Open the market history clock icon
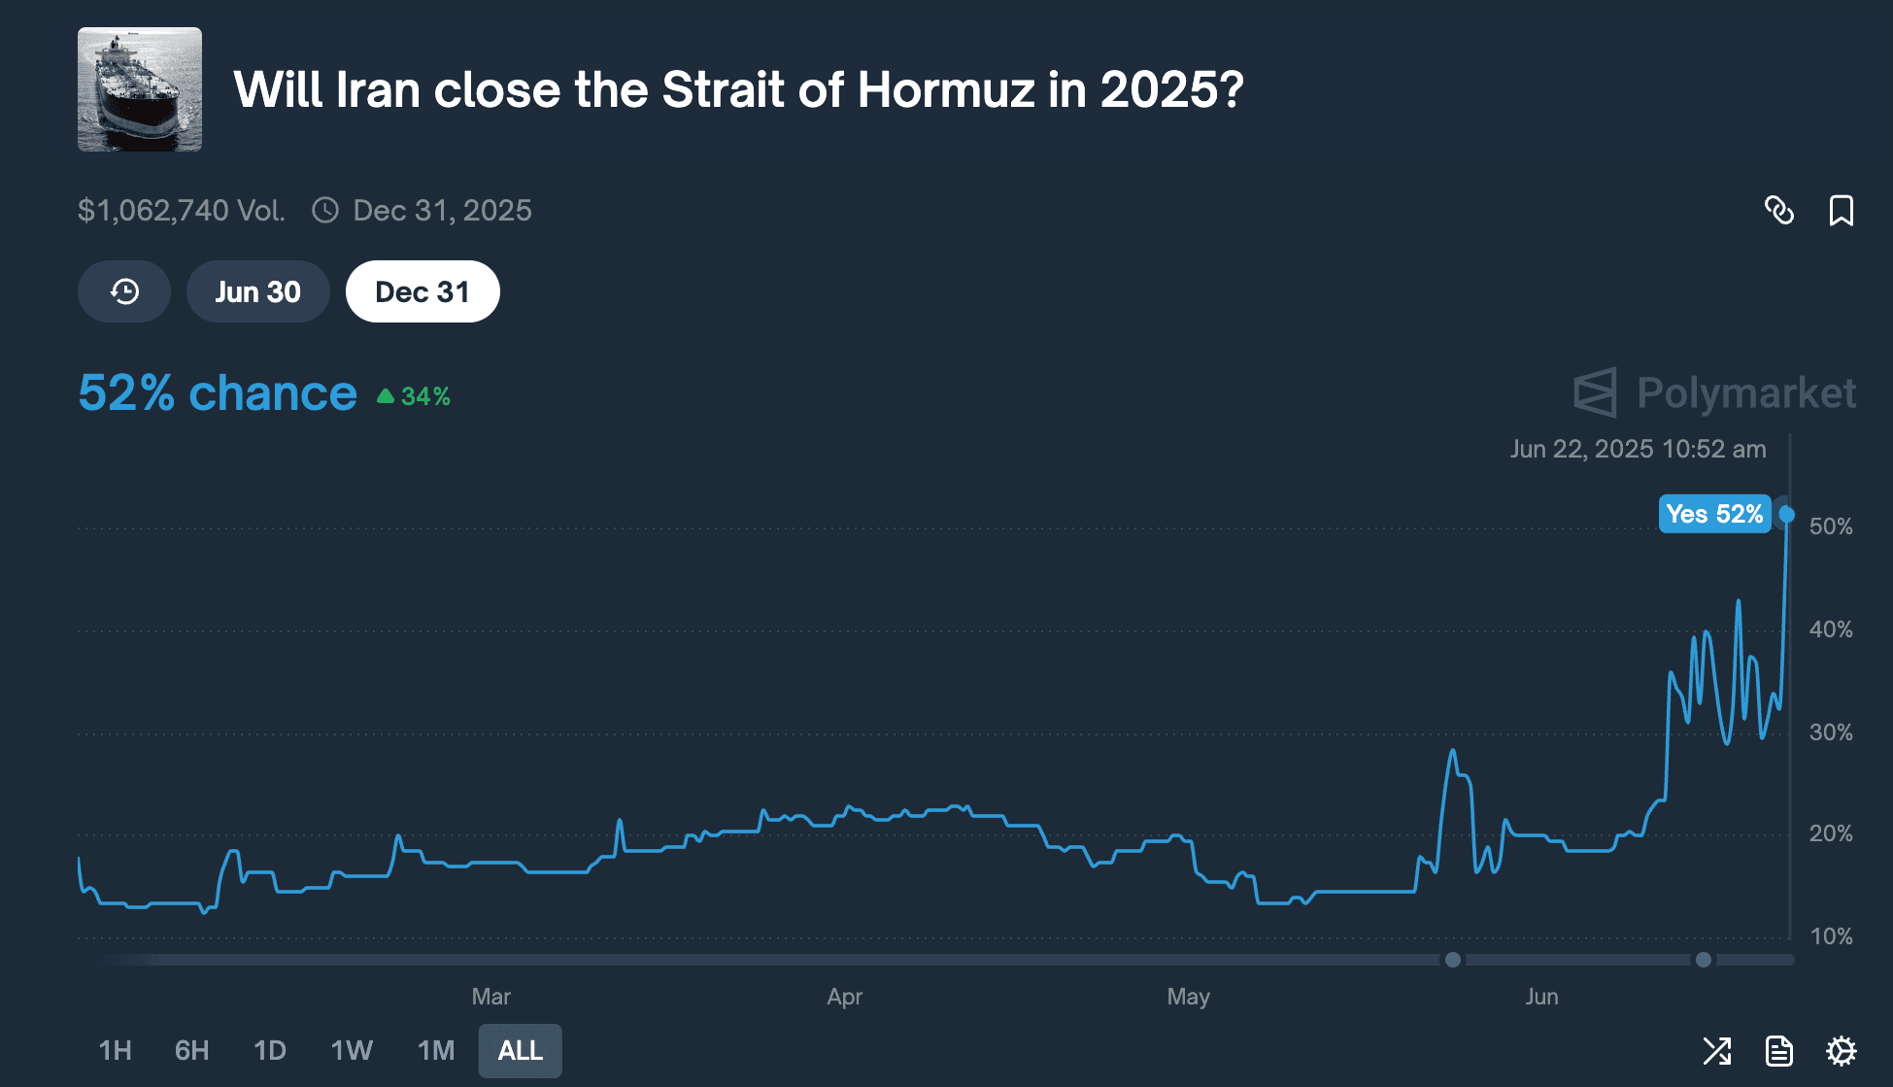 [x=122, y=290]
